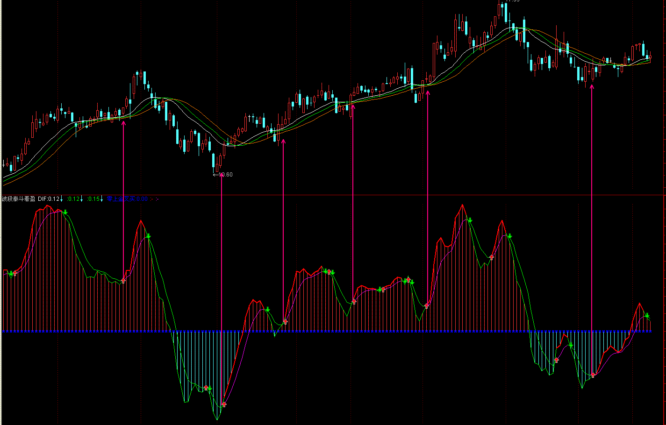Click the divider between price and indicator panels
This screenshot has width=666, height=425.
327,195
